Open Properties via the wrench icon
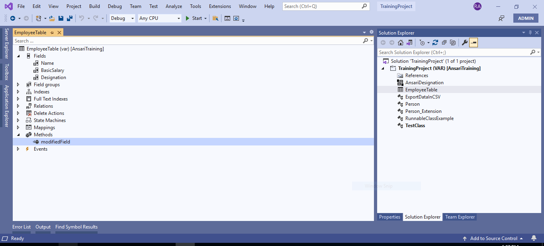The width and height of the screenshot is (544, 246). (464, 43)
